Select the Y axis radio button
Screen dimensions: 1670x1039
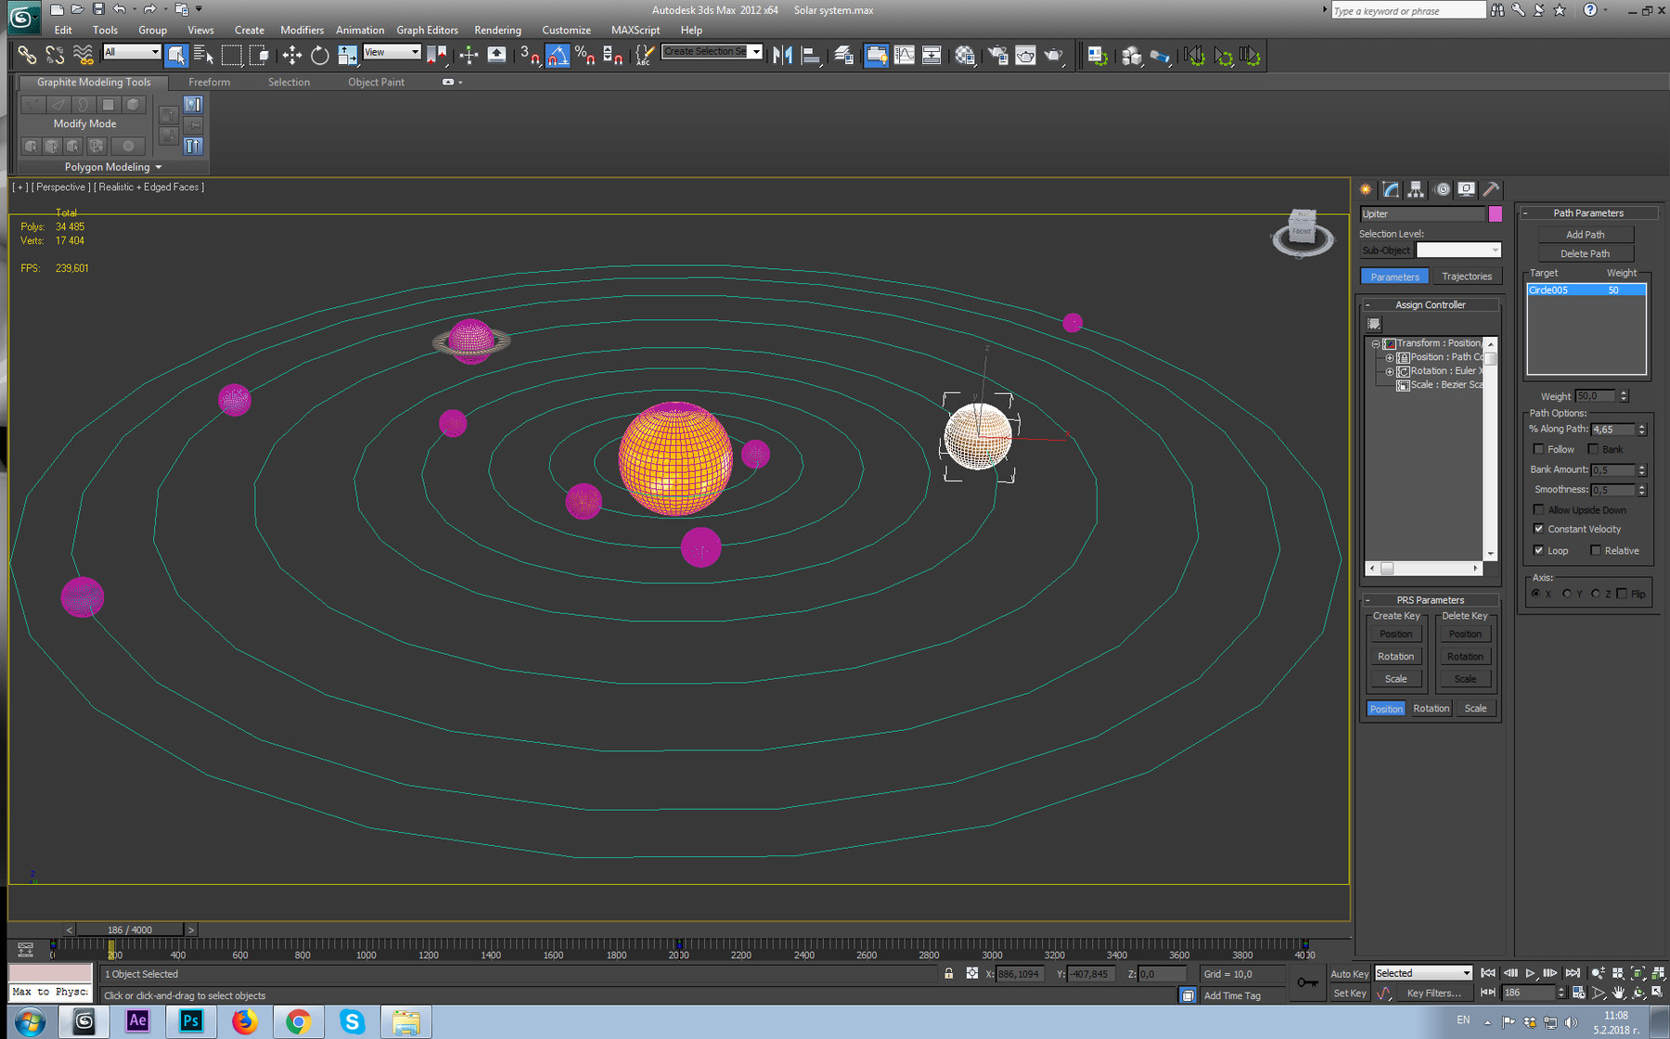point(1567,594)
